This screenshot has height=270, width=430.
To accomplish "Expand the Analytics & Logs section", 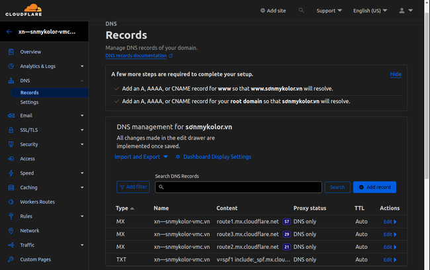I will click(82, 66).
